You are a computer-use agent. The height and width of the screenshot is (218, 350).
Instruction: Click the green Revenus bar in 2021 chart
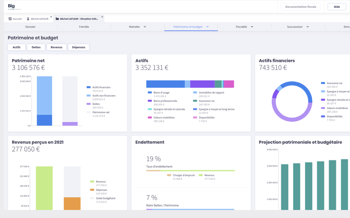pyautogui.click(x=44, y=188)
